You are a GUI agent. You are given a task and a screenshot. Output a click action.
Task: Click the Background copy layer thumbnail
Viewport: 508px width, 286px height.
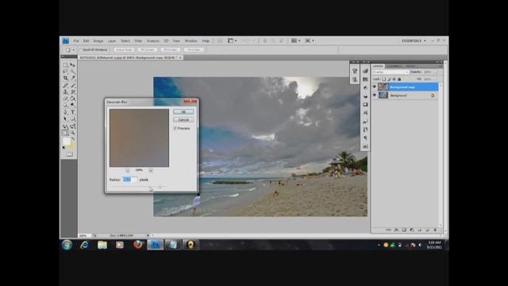click(x=383, y=87)
